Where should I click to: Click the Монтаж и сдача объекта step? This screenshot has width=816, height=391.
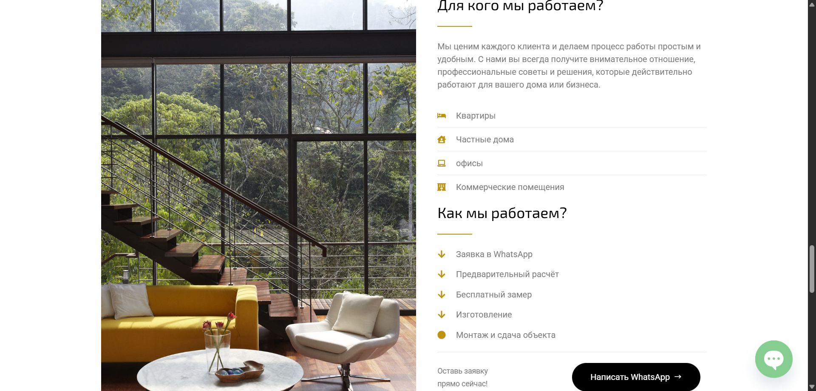[x=506, y=335]
